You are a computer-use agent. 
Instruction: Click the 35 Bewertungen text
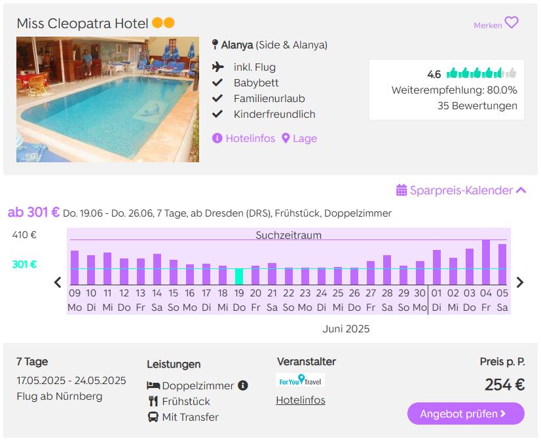[x=477, y=105]
